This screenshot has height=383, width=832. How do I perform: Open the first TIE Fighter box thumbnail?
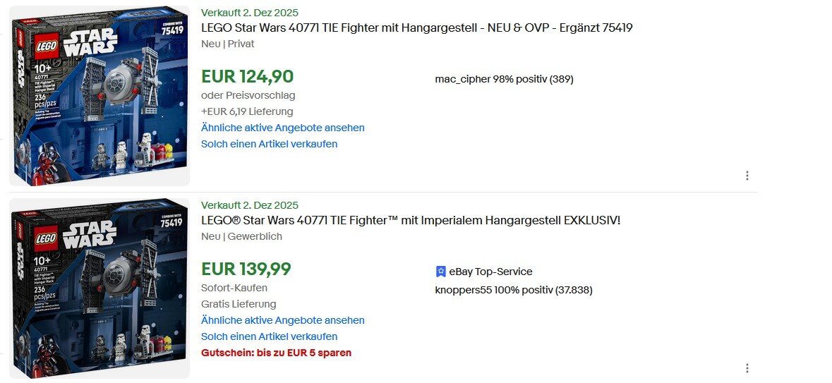[x=100, y=96]
